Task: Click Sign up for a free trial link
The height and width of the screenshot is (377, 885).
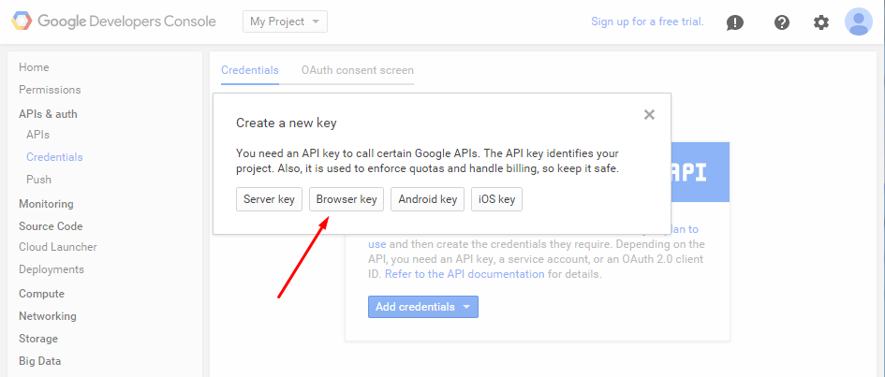Action: click(647, 22)
